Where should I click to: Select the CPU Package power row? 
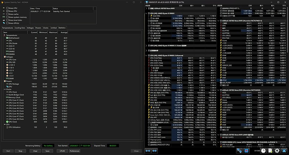click(36, 84)
